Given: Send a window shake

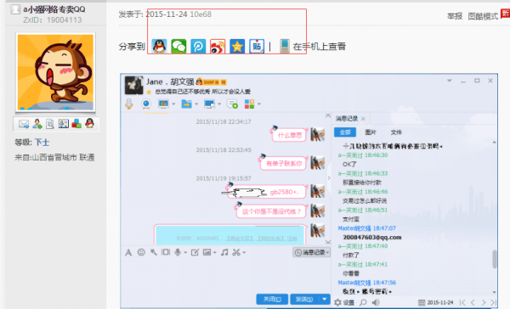Looking at the screenshot, I should coord(166,252).
